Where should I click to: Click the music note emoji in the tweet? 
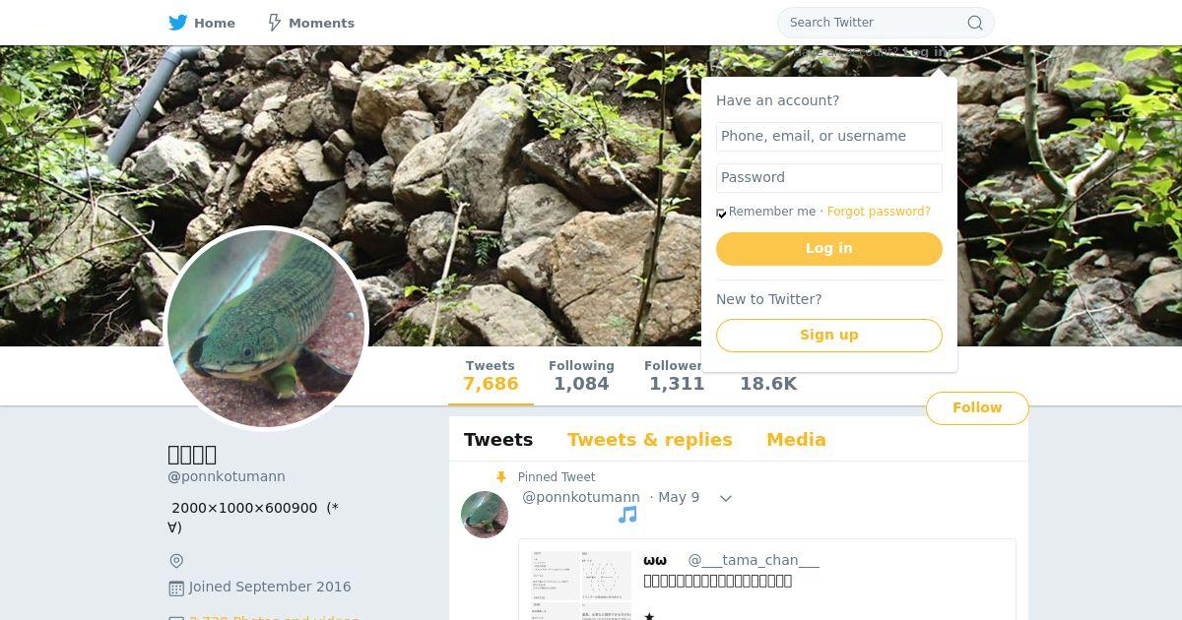[627, 515]
